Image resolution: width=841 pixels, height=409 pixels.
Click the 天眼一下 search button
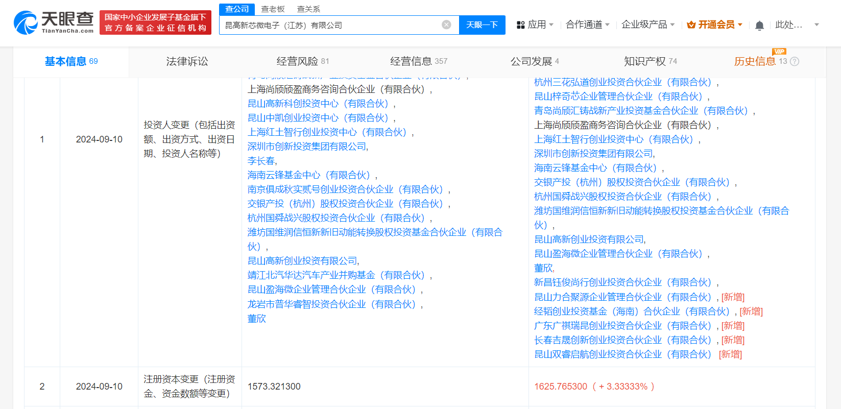pyautogui.click(x=482, y=25)
